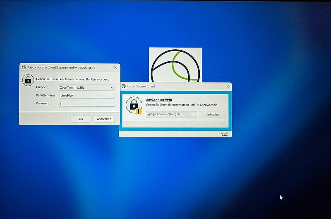331x219 pixels.
Task: Click the Benutzername label
Action: pyautogui.click(x=46, y=96)
